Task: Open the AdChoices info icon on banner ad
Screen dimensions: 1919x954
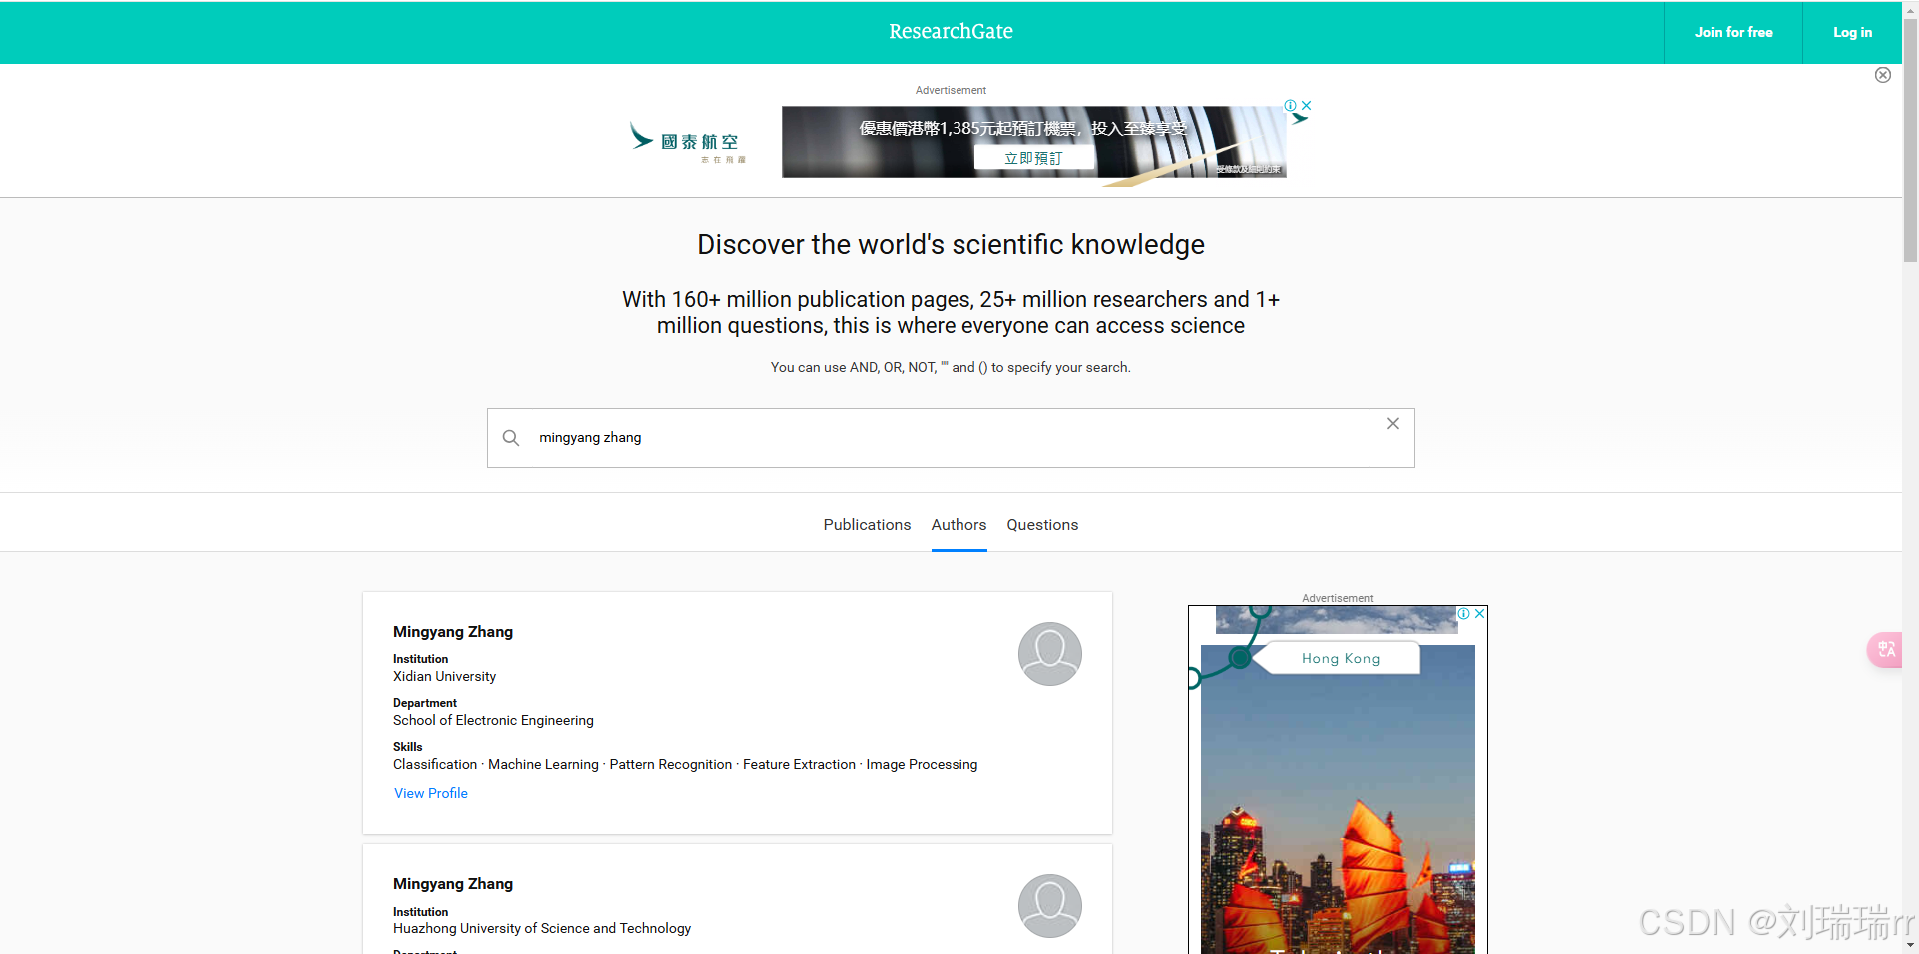Action: tap(1290, 105)
